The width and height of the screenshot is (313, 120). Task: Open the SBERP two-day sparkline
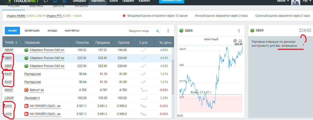point(143,50)
